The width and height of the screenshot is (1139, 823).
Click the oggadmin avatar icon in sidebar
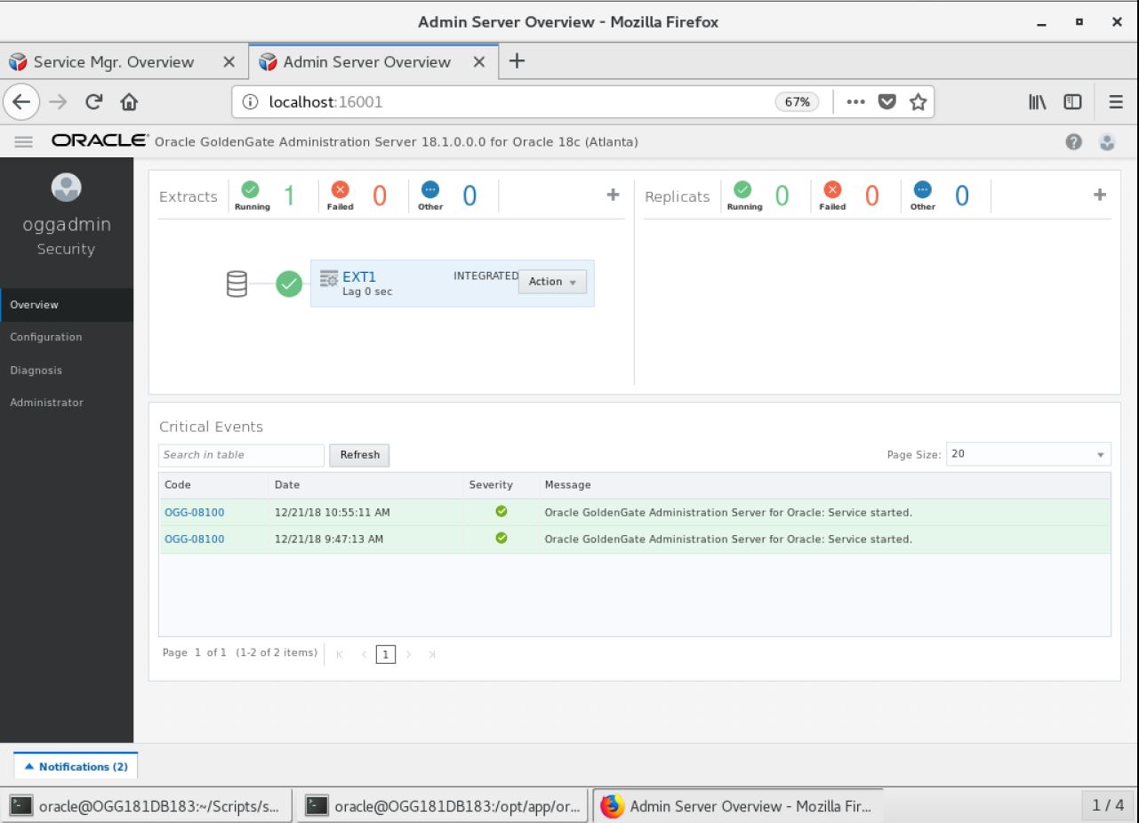[66, 186]
